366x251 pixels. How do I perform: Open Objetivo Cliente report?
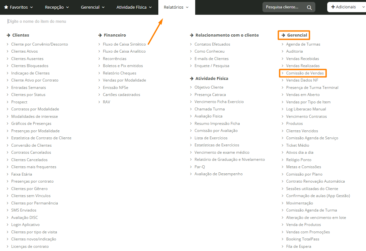(x=209, y=87)
